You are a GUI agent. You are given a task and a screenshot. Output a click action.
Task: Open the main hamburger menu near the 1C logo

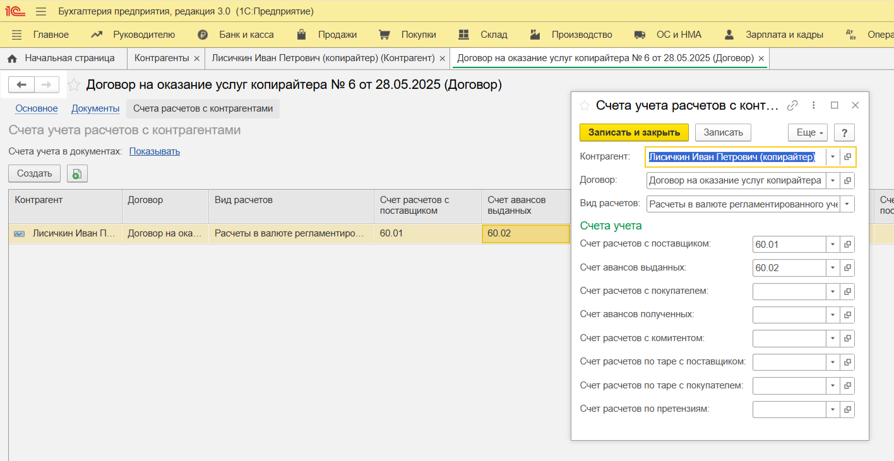pos(41,11)
